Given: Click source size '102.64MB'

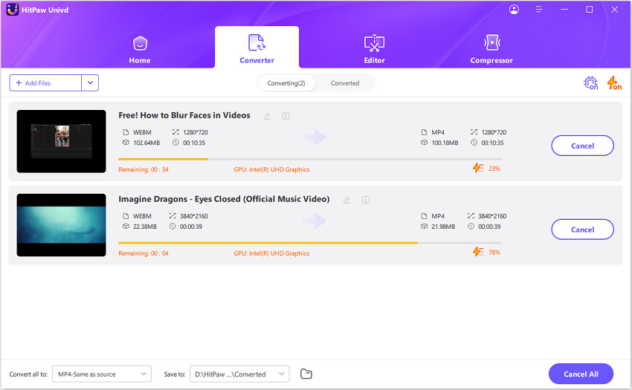Looking at the screenshot, I should tap(146, 143).
